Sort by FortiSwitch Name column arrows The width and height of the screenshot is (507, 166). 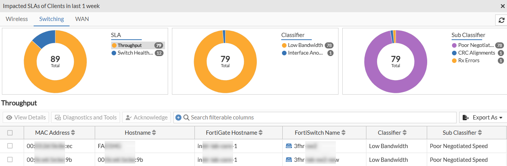(x=343, y=133)
